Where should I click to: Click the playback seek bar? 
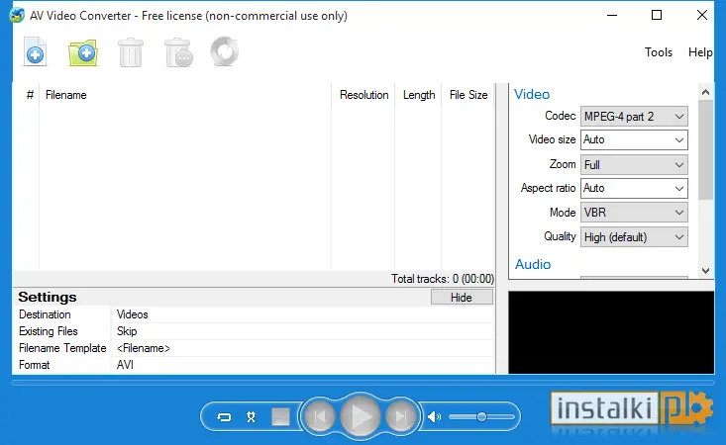coord(363,383)
